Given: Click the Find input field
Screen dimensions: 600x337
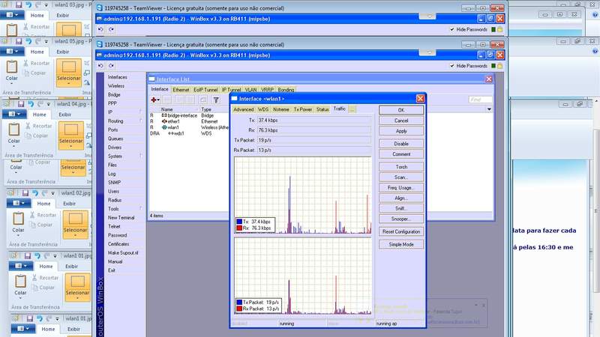Looking at the screenshot, I should 480,100.
